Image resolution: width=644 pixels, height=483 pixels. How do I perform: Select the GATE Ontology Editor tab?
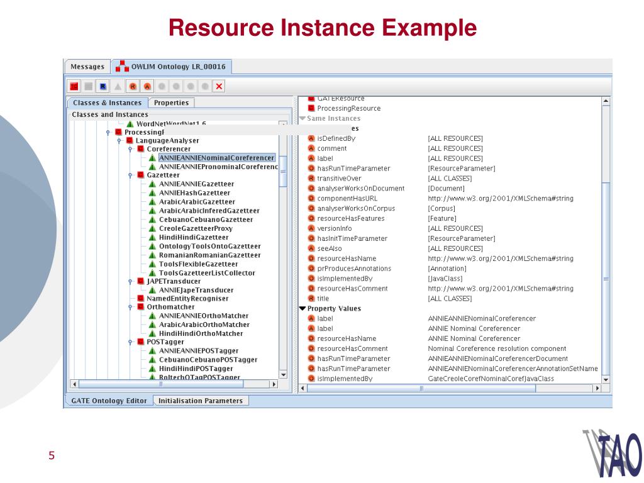(109, 401)
